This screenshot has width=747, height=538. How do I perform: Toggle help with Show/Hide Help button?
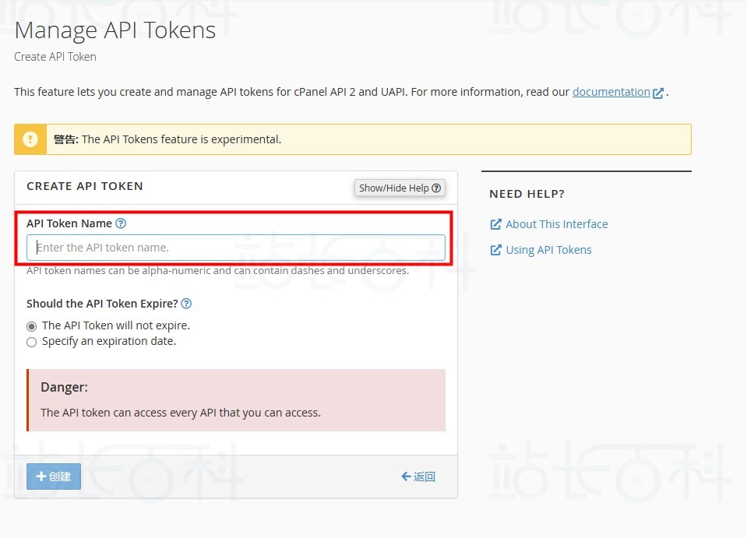coord(400,188)
